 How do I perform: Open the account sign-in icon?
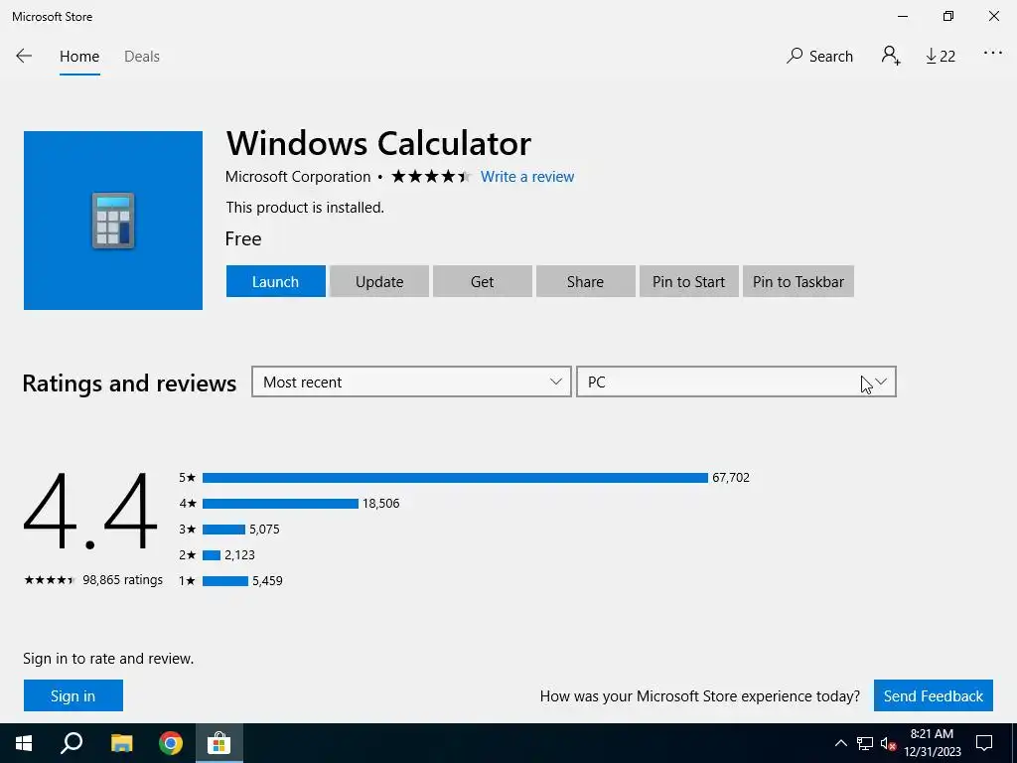(x=891, y=56)
